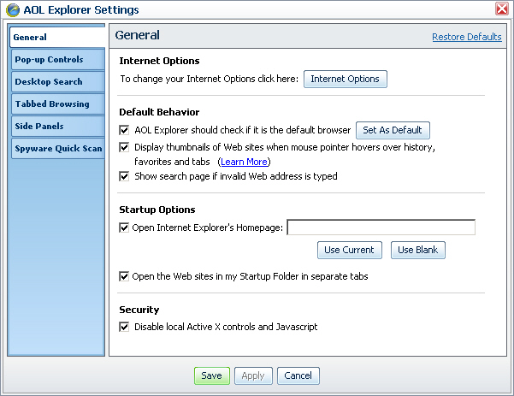514x396 pixels.
Task: Click the Set As Default button
Action: pos(393,130)
